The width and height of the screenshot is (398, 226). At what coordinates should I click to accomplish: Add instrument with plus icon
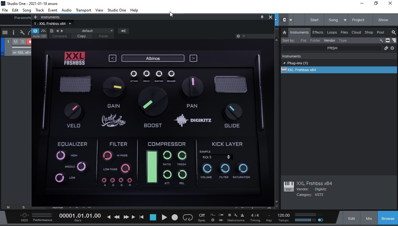tap(35, 17)
